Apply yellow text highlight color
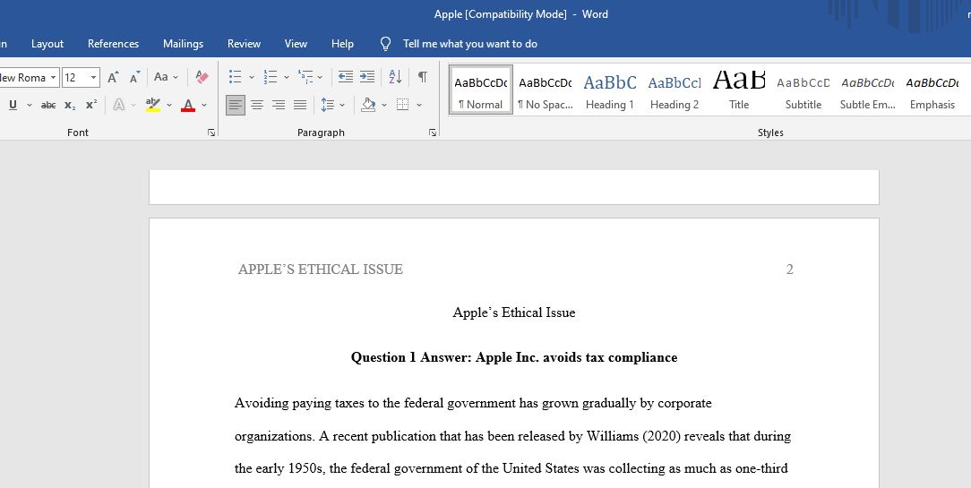Viewport: 971px width, 488px height. (x=153, y=106)
